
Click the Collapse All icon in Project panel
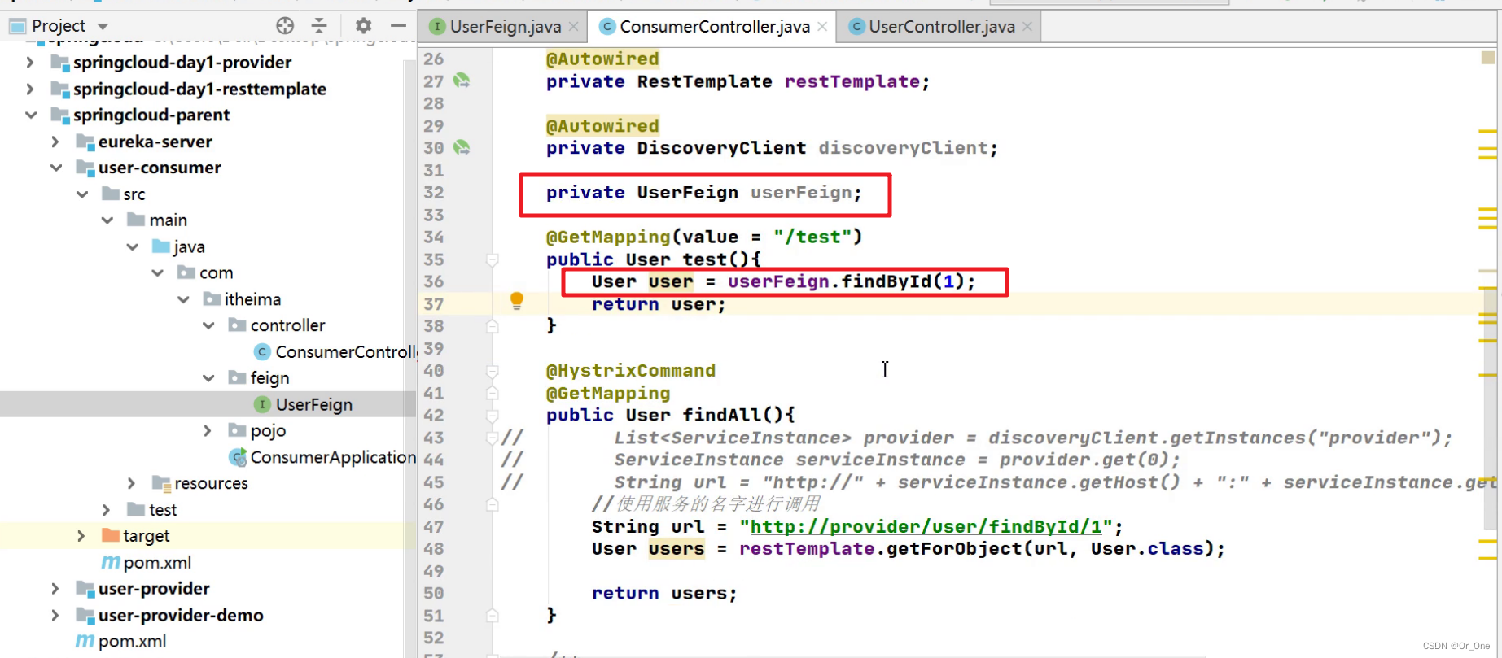(319, 25)
